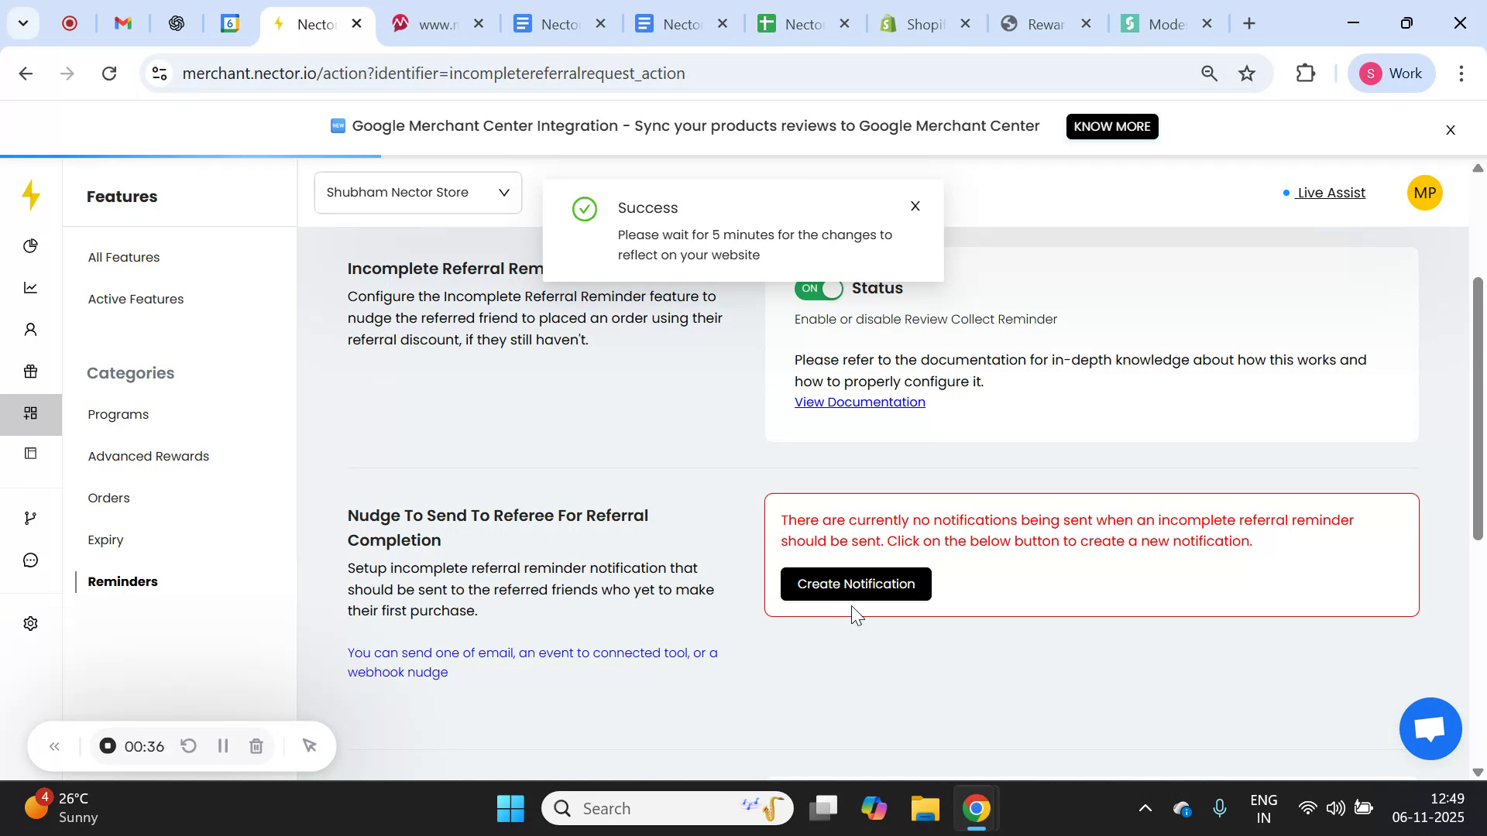Open the analytics pie chart panel
This screenshot has height=836, width=1487.
click(x=30, y=245)
